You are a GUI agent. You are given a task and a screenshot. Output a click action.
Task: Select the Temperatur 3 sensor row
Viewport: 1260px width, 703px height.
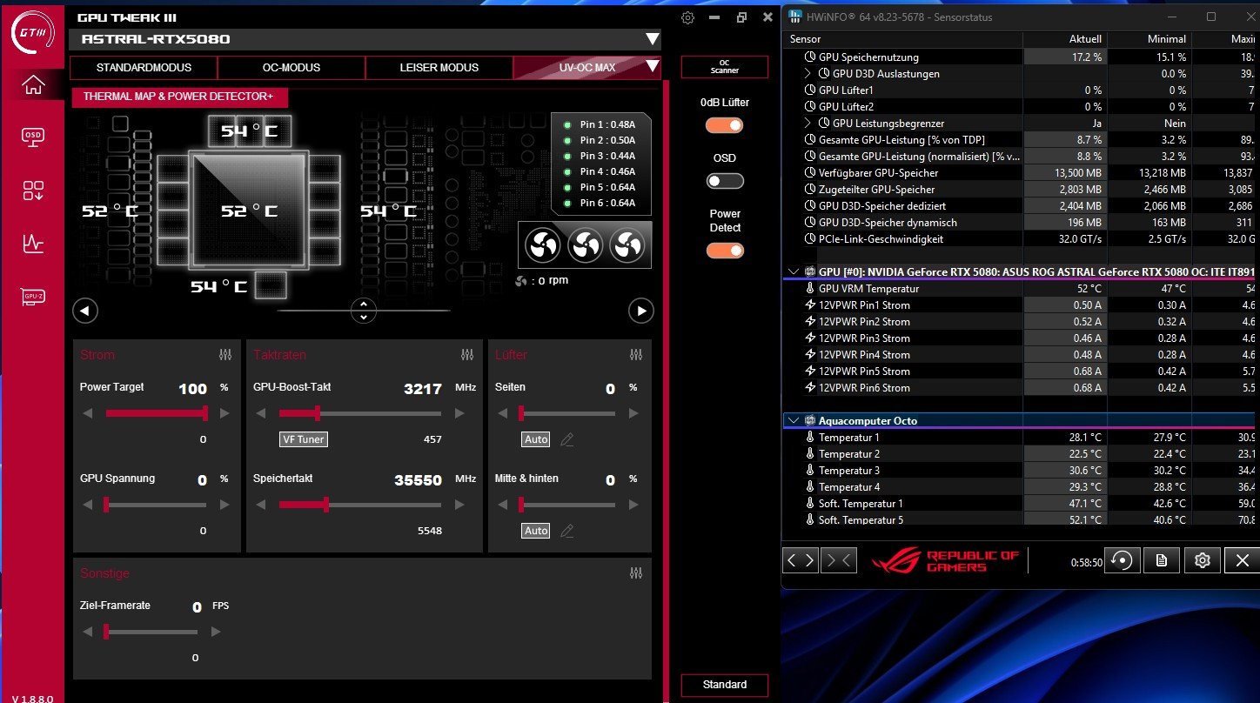pyautogui.click(x=1022, y=471)
